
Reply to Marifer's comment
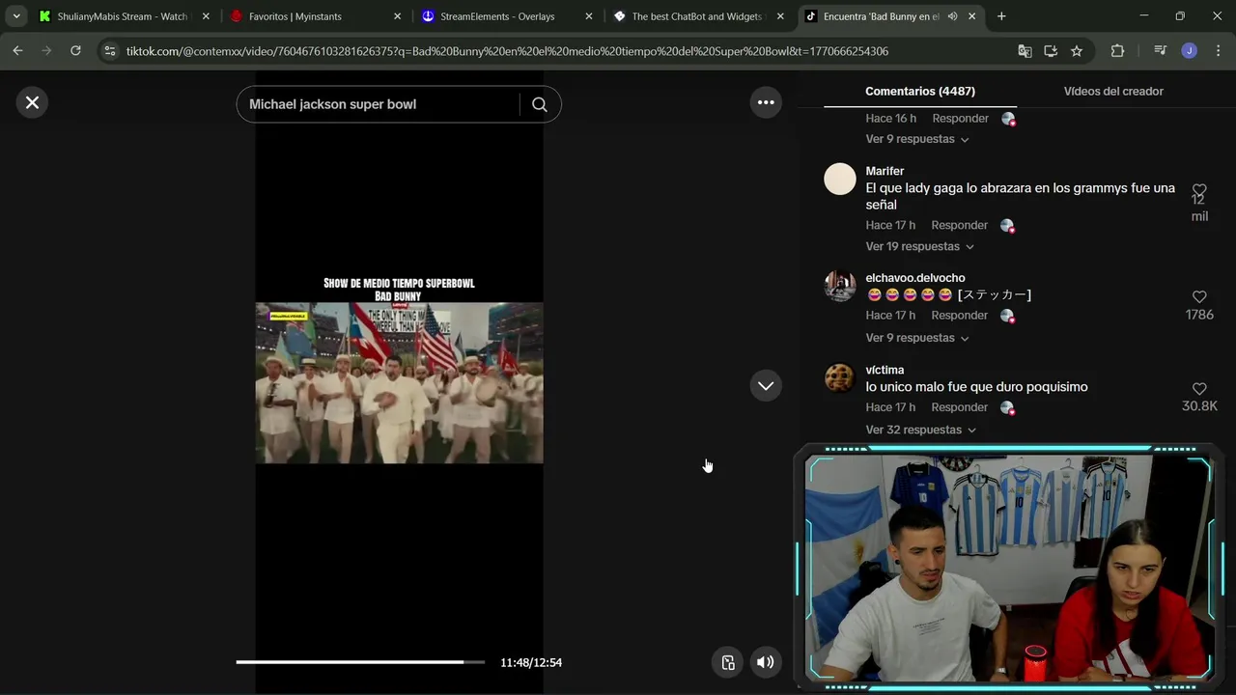pos(959,225)
